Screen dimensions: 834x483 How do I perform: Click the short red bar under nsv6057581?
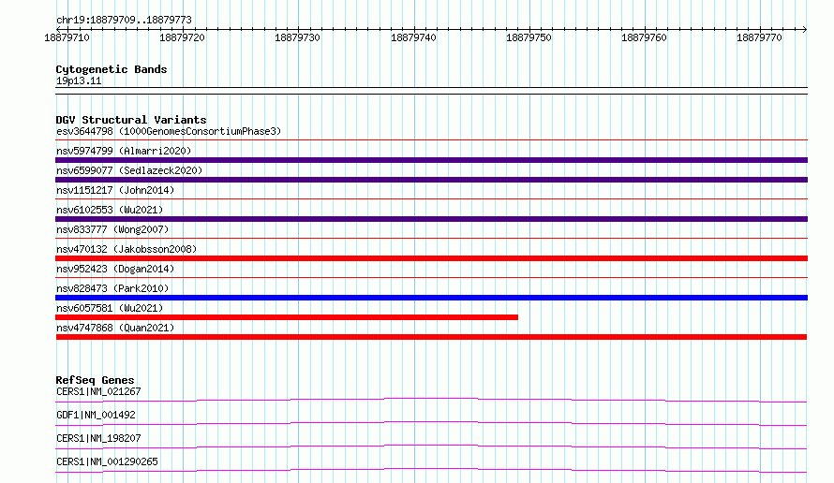click(287, 317)
